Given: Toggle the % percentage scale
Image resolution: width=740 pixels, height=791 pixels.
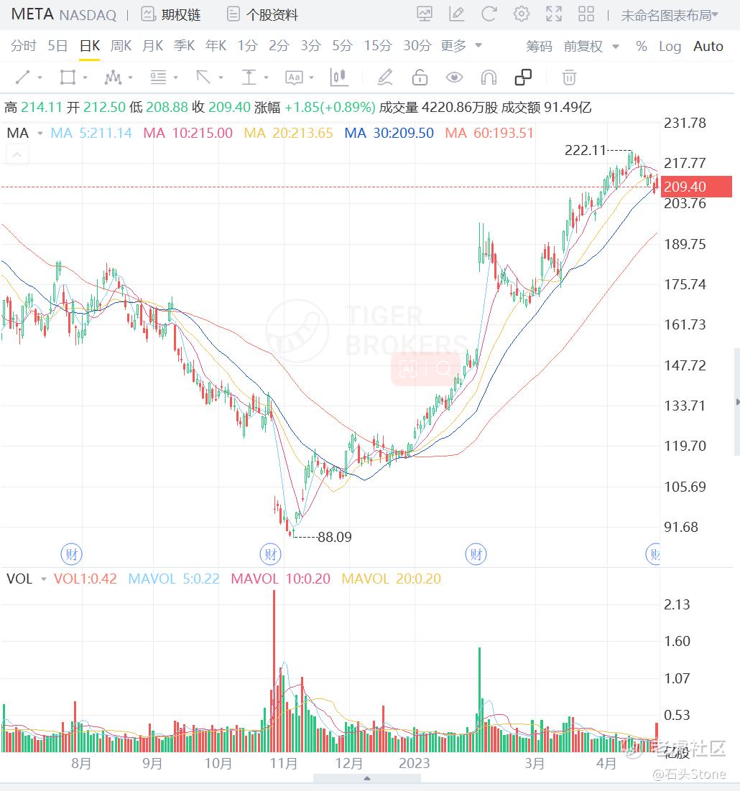Looking at the screenshot, I should tap(642, 47).
